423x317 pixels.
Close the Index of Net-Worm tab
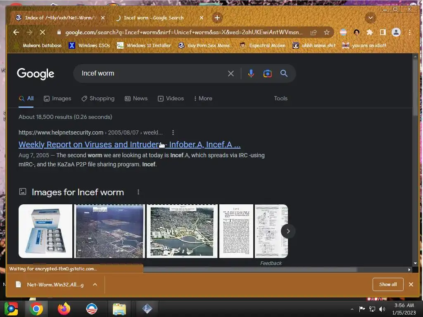103,18
